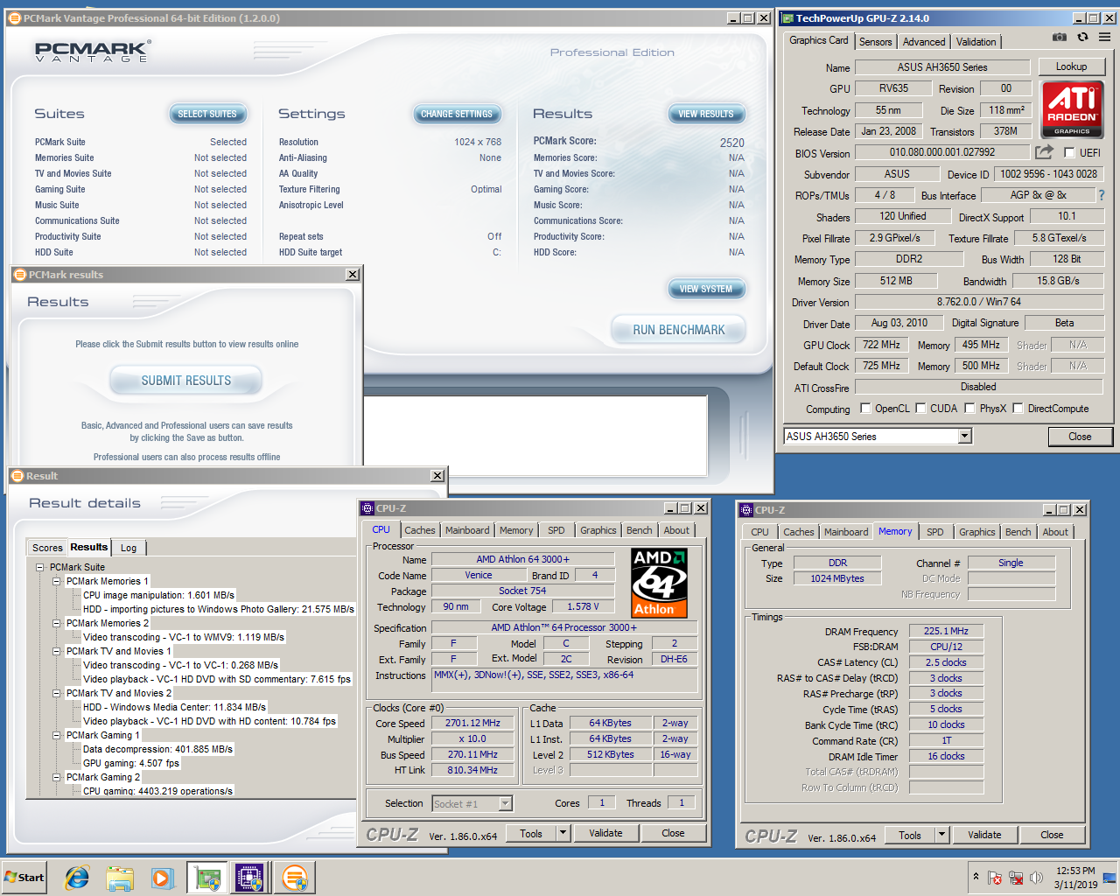Click the BIOS export share icon
Image resolution: width=1120 pixels, height=896 pixels.
pyautogui.click(x=1044, y=152)
